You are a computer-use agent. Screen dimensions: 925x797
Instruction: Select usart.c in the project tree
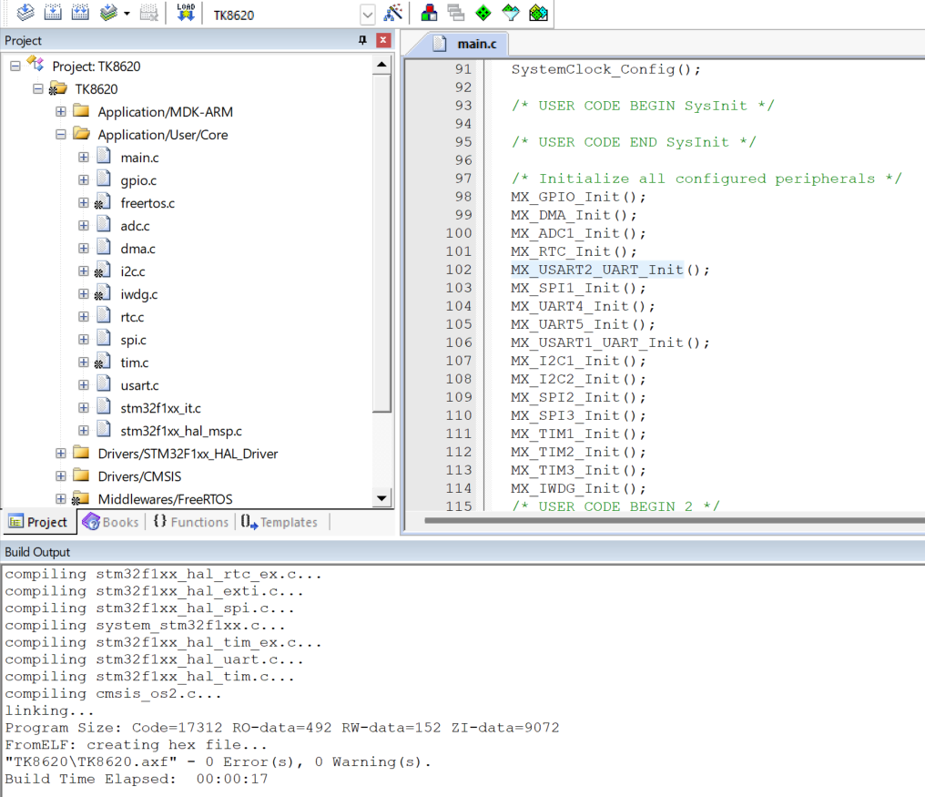click(140, 385)
